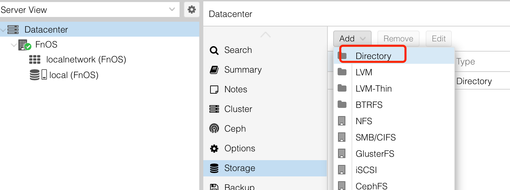Click the gear settings icon beside Server View
Image resolution: width=510 pixels, height=190 pixels.
[x=192, y=9]
